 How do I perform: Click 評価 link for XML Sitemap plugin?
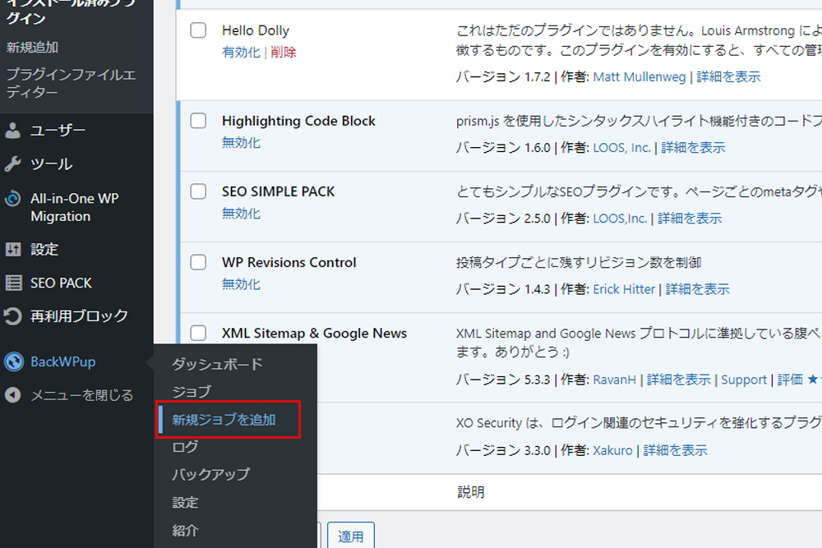(x=790, y=380)
